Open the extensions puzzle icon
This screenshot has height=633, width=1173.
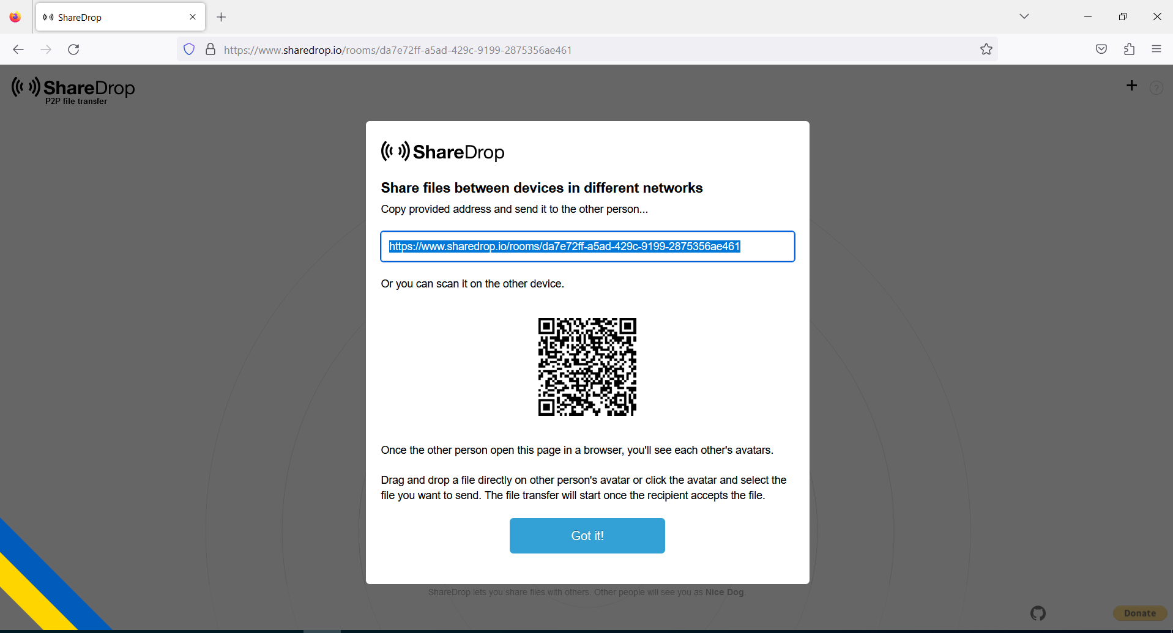pyautogui.click(x=1129, y=49)
